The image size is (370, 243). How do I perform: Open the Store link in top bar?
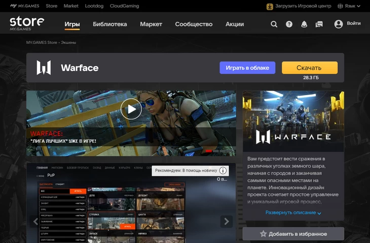tap(51, 6)
